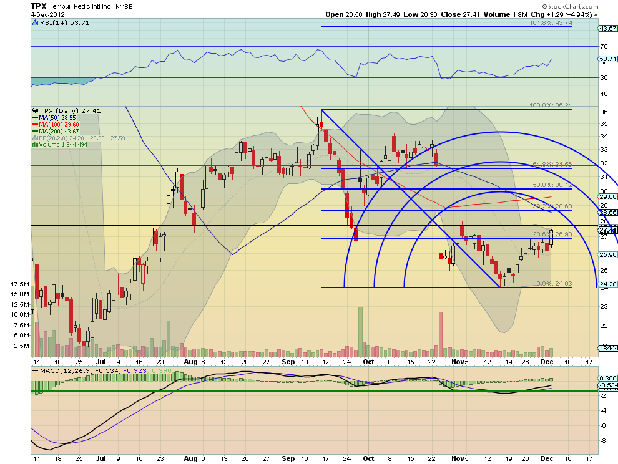Click the 25.90 price tag on right axis
Image resolution: width=618 pixels, height=464 pixels.
tap(607, 255)
